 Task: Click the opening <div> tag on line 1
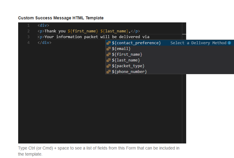(43, 25)
